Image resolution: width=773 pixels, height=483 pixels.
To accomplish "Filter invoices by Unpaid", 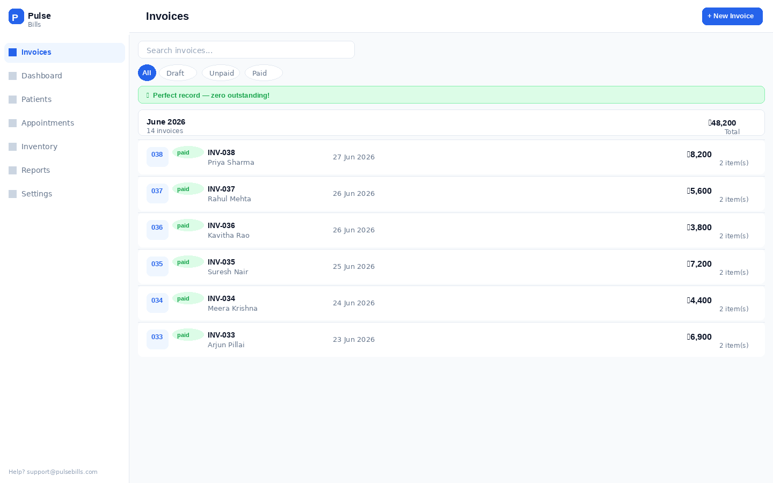I will point(221,73).
